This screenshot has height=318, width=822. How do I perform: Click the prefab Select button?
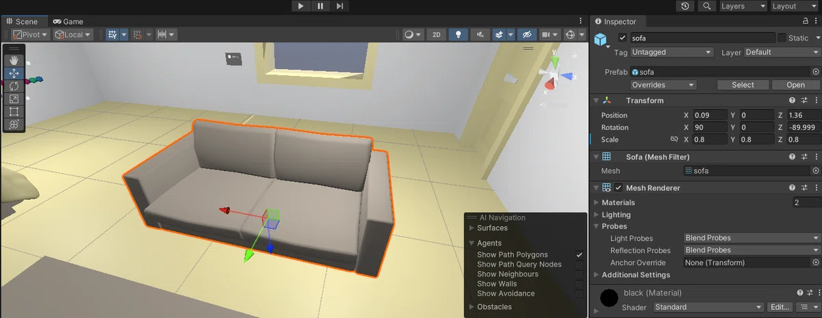(x=743, y=85)
